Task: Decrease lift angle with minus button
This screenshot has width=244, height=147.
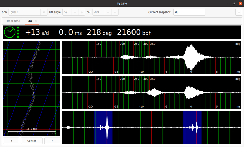Action: 75,12
